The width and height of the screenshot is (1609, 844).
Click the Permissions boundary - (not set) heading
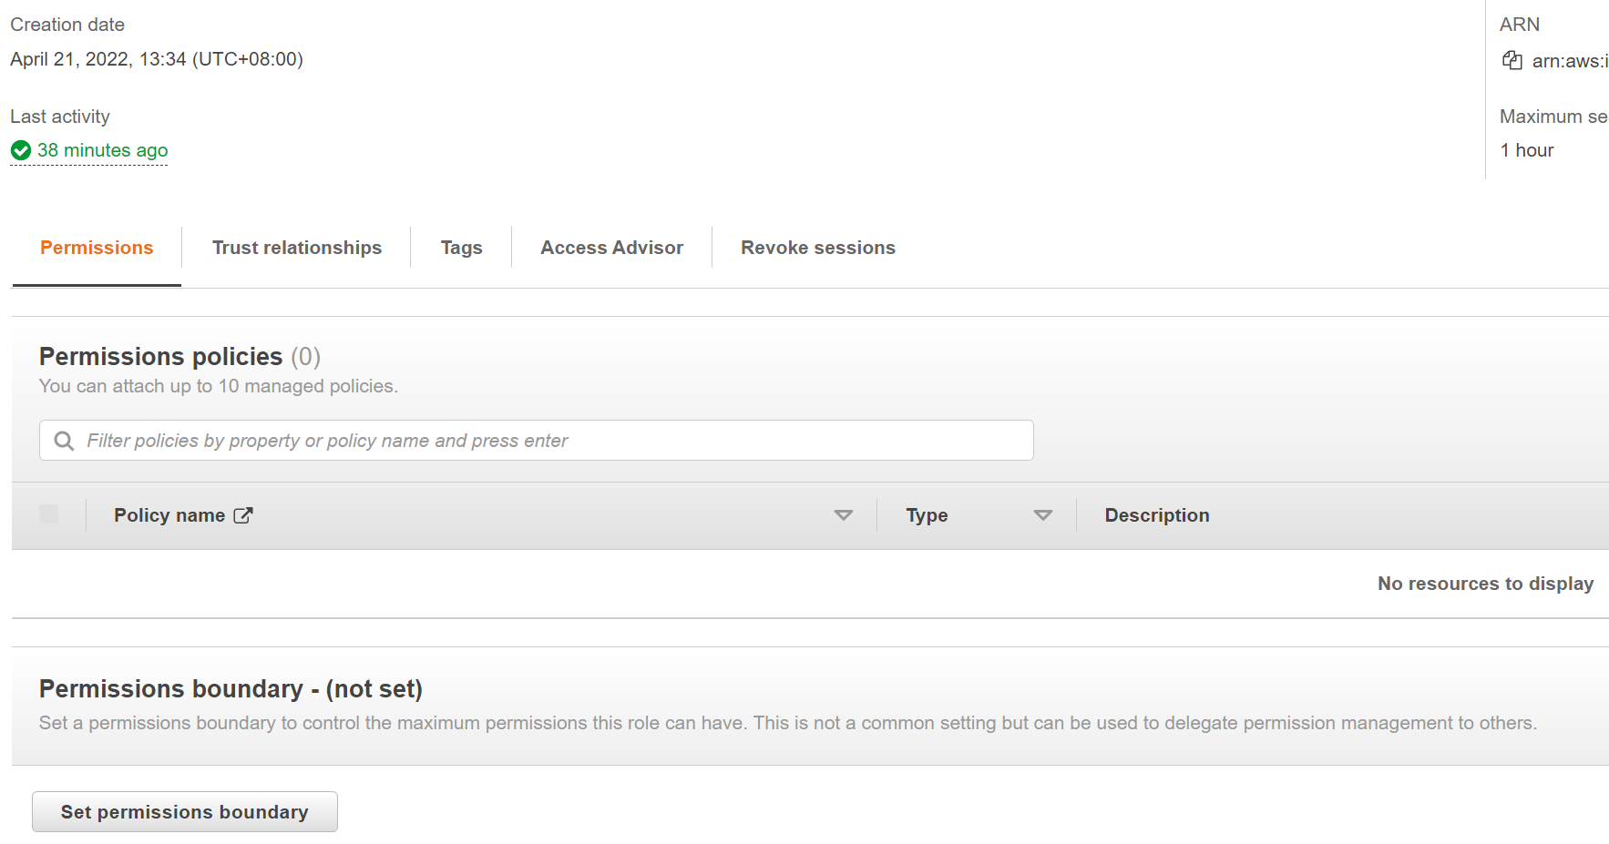[231, 689]
